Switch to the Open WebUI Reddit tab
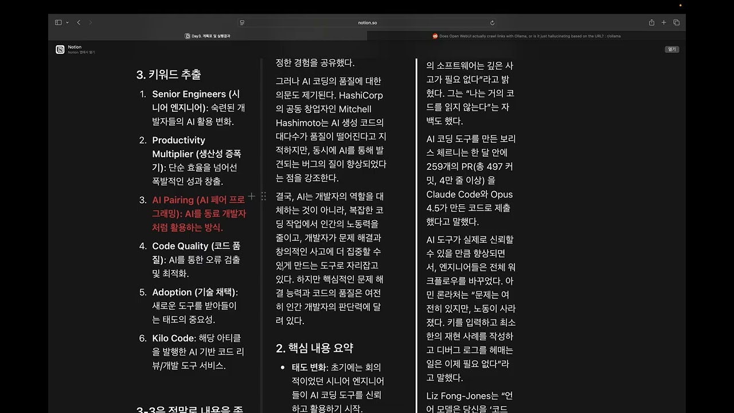Image resolution: width=734 pixels, height=413 pixels. (526, 36)
